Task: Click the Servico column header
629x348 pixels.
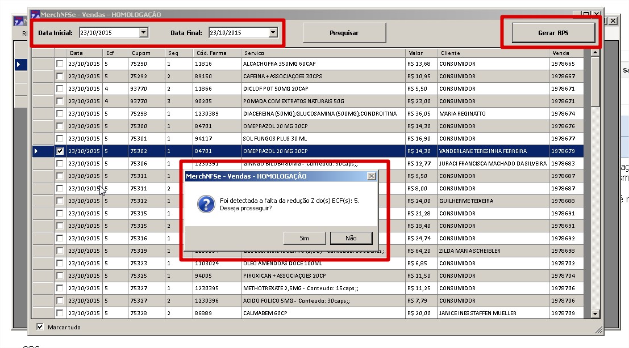Action: [x=323, y=53]
